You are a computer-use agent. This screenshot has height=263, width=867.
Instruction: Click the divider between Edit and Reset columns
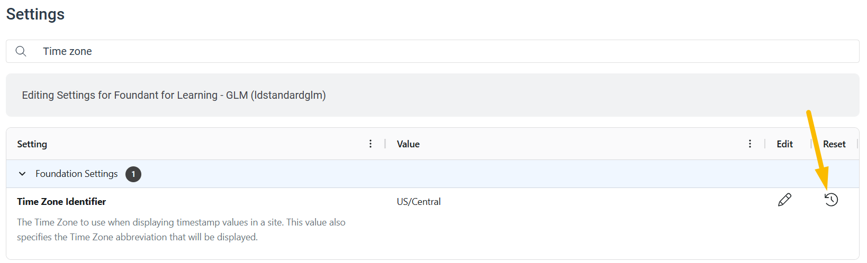point(811,144)
